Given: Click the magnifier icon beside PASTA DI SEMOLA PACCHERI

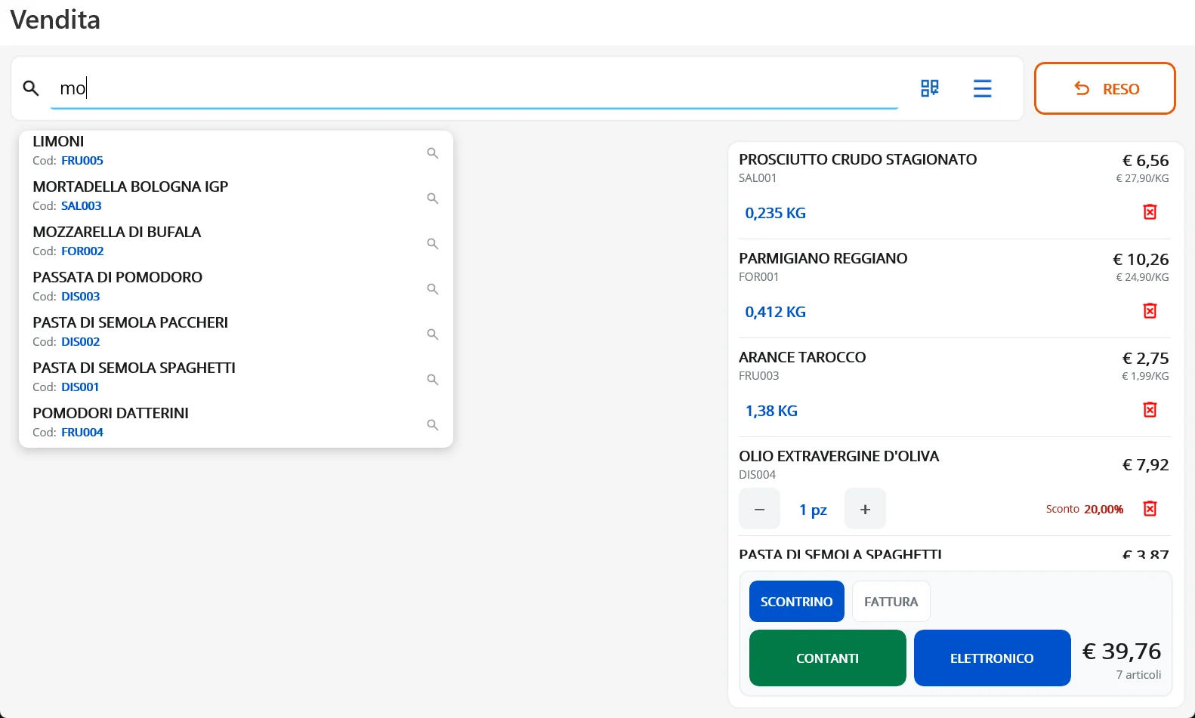Looking at the screenshot, I should coord(433,334).
